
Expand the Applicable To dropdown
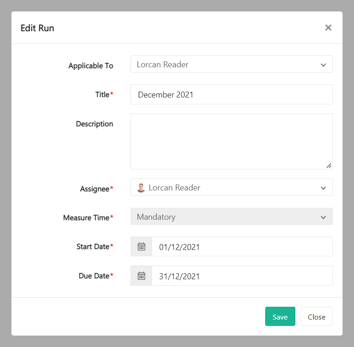pyautogui.click(x=231, y=65)
